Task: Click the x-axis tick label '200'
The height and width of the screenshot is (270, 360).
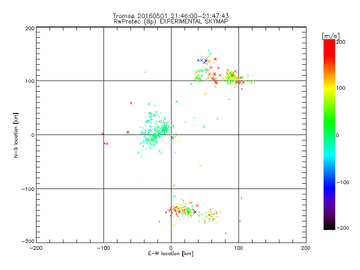Action: [306, 248]
